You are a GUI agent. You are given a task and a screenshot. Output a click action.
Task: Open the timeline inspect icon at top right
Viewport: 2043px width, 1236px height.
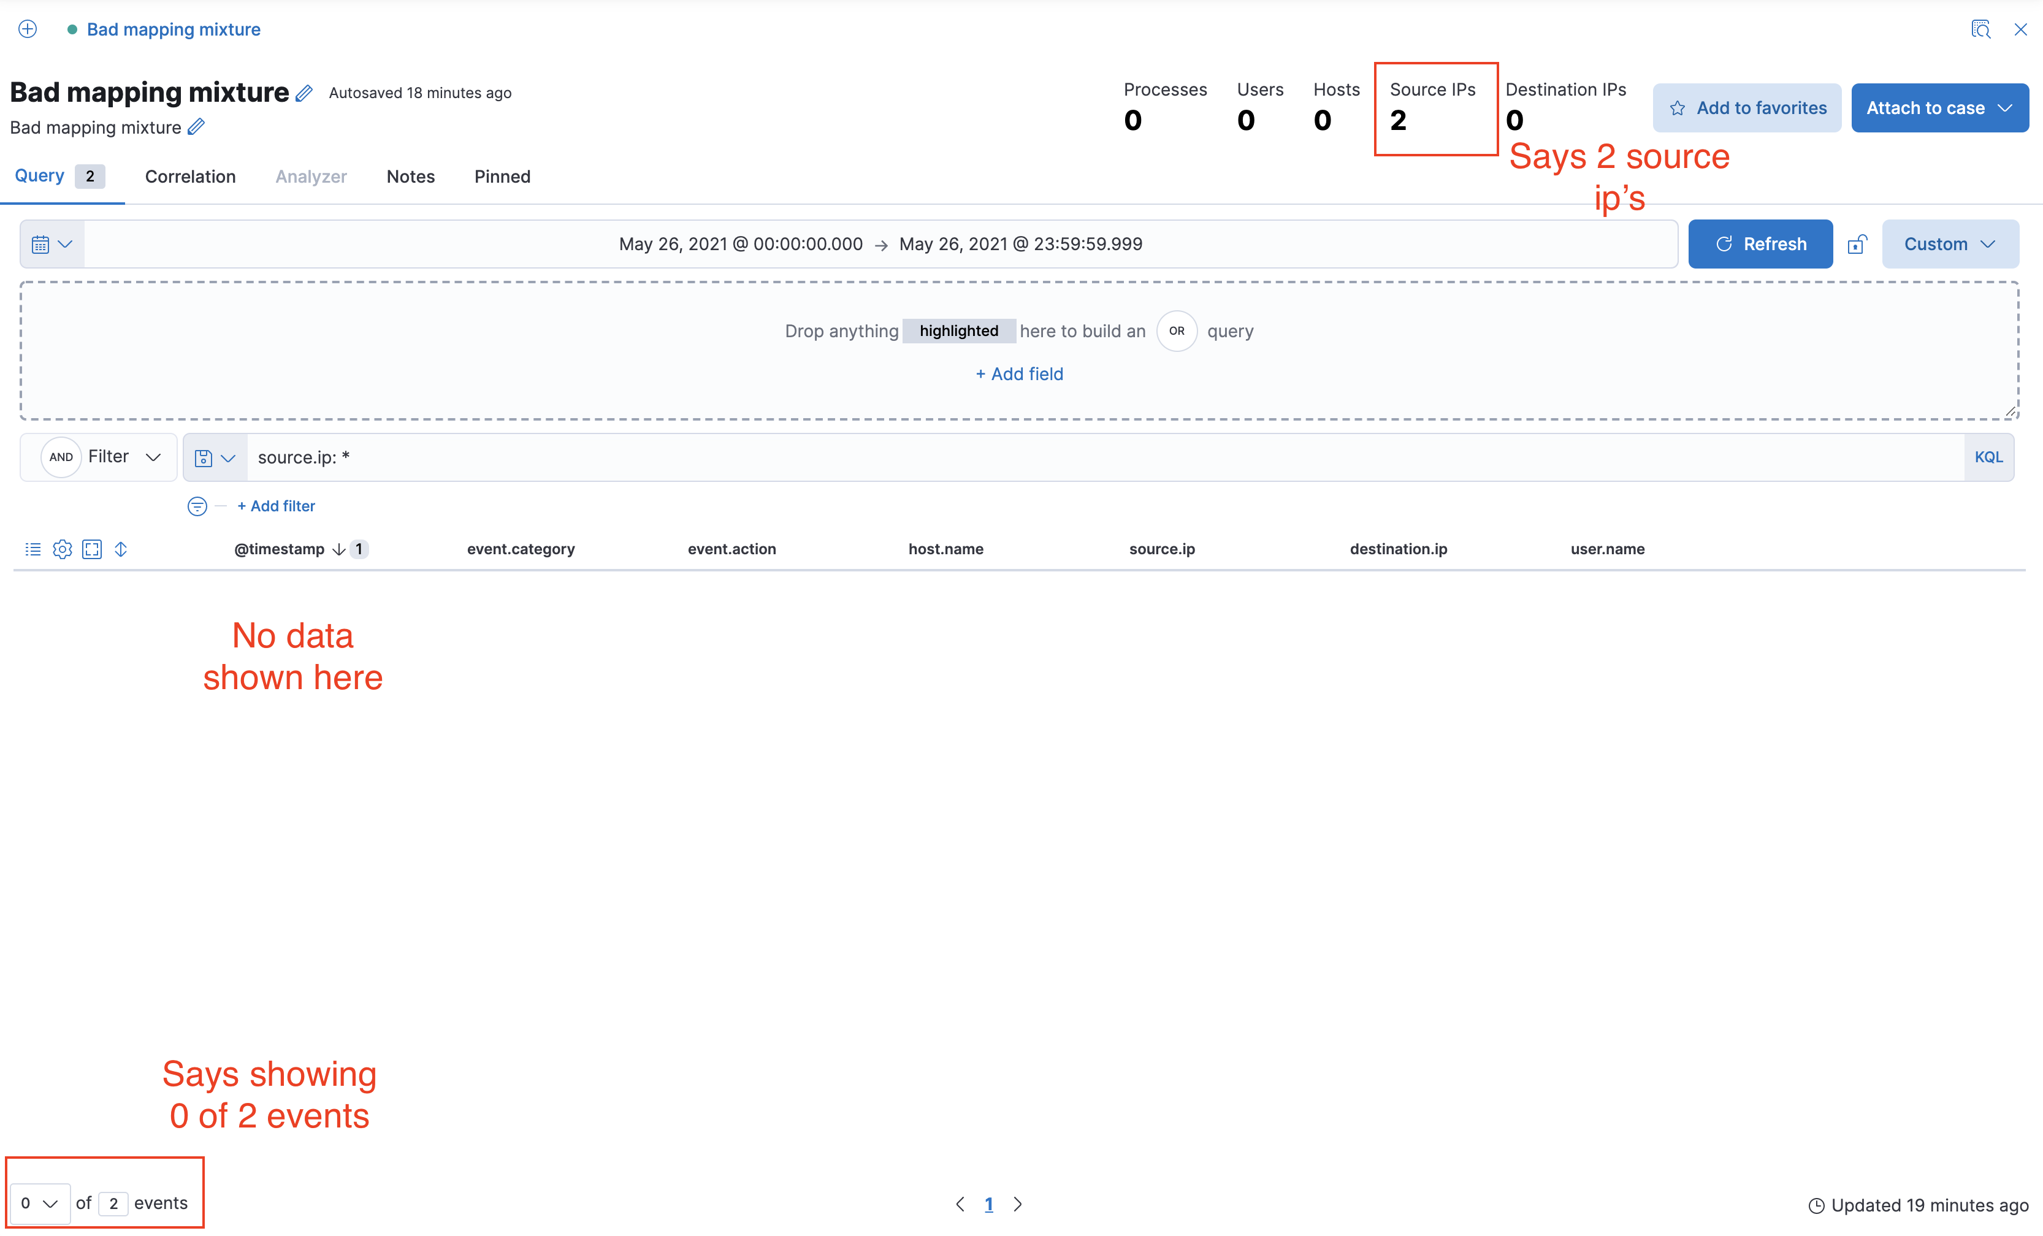(1980, 29)
